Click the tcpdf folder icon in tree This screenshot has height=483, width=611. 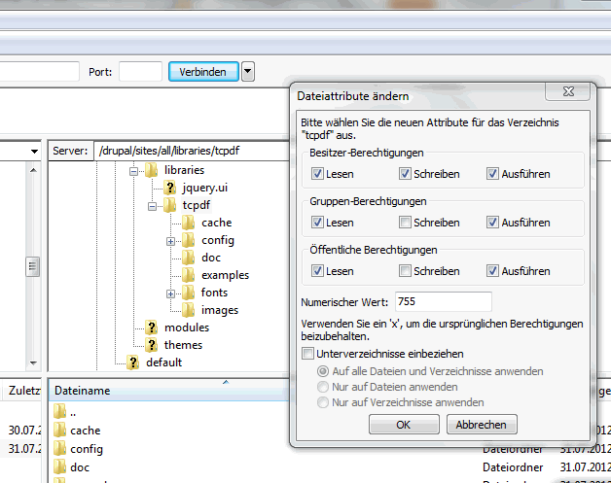pyautogui.click(x=170, y=205)
